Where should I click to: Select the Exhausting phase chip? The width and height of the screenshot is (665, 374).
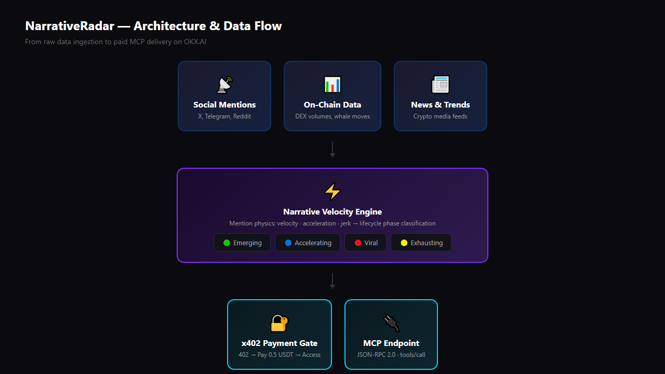pyautogui.click(x=421, y=243)
